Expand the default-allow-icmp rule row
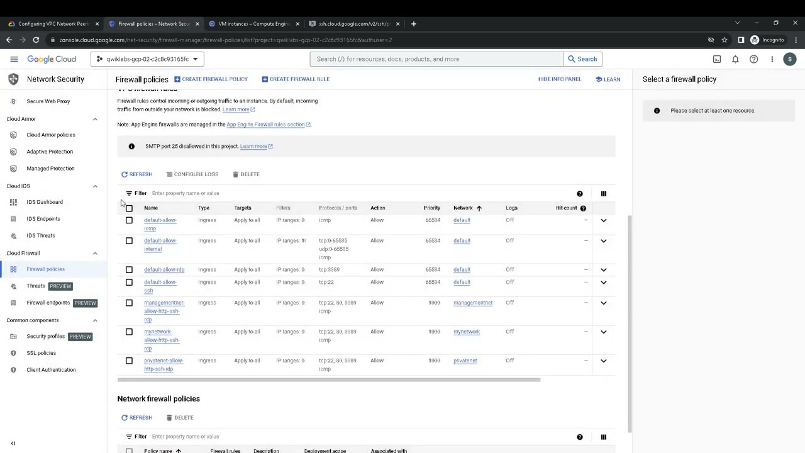Screen dimensions: 805x453 point(603,220)
